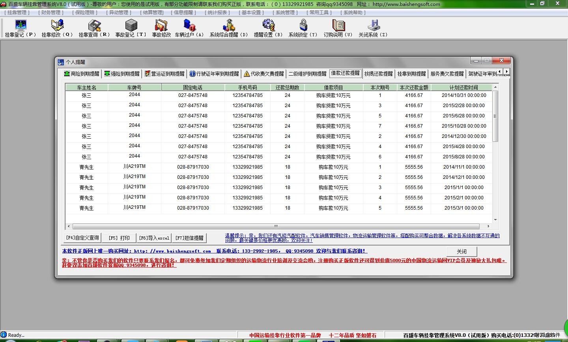
Task: Open 系统综合提醒 (D) toolbar icon
Action: tap(229, 28)
